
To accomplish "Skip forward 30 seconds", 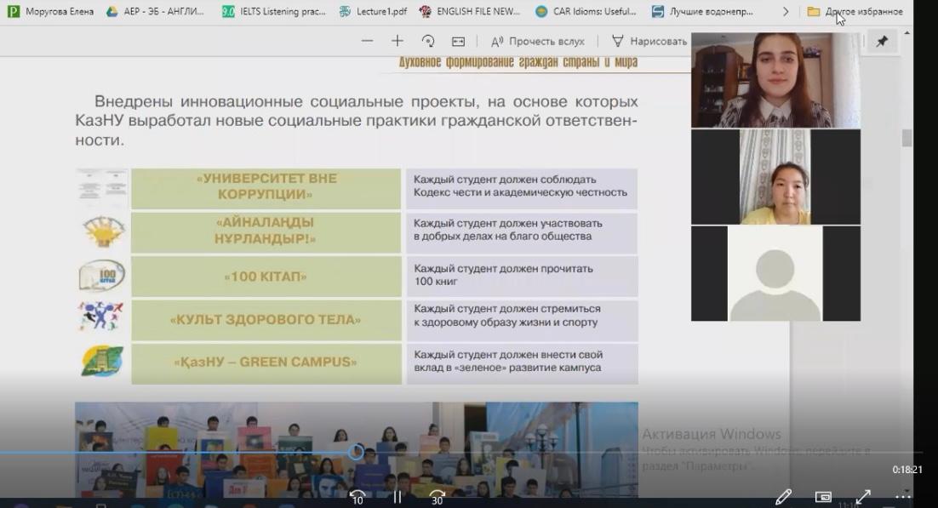I will click(437, 497).
